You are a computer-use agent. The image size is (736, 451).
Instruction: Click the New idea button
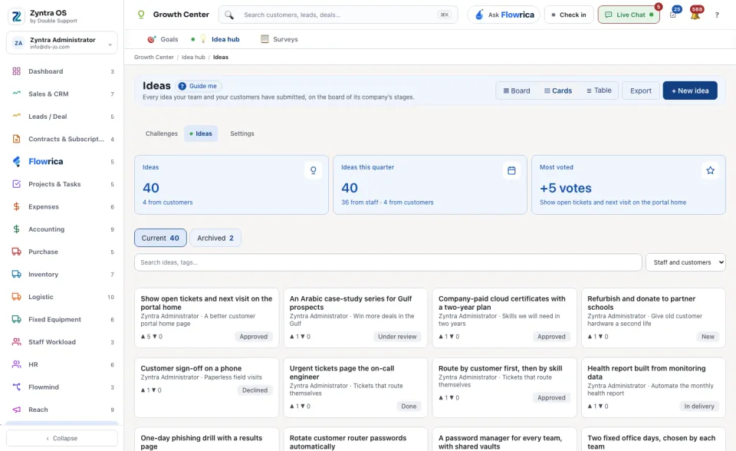tap(690, 91)
